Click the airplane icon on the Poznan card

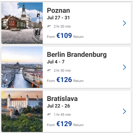(x=49, y=26)
